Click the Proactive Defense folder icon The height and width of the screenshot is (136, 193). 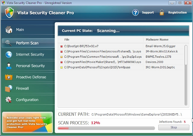coord(9,77)
